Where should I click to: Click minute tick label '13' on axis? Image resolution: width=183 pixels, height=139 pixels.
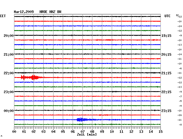141,132
